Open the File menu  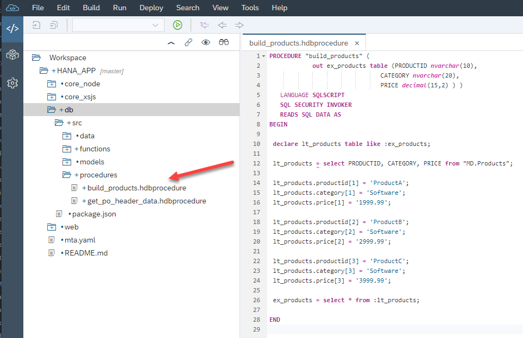[x=38, y=8]
